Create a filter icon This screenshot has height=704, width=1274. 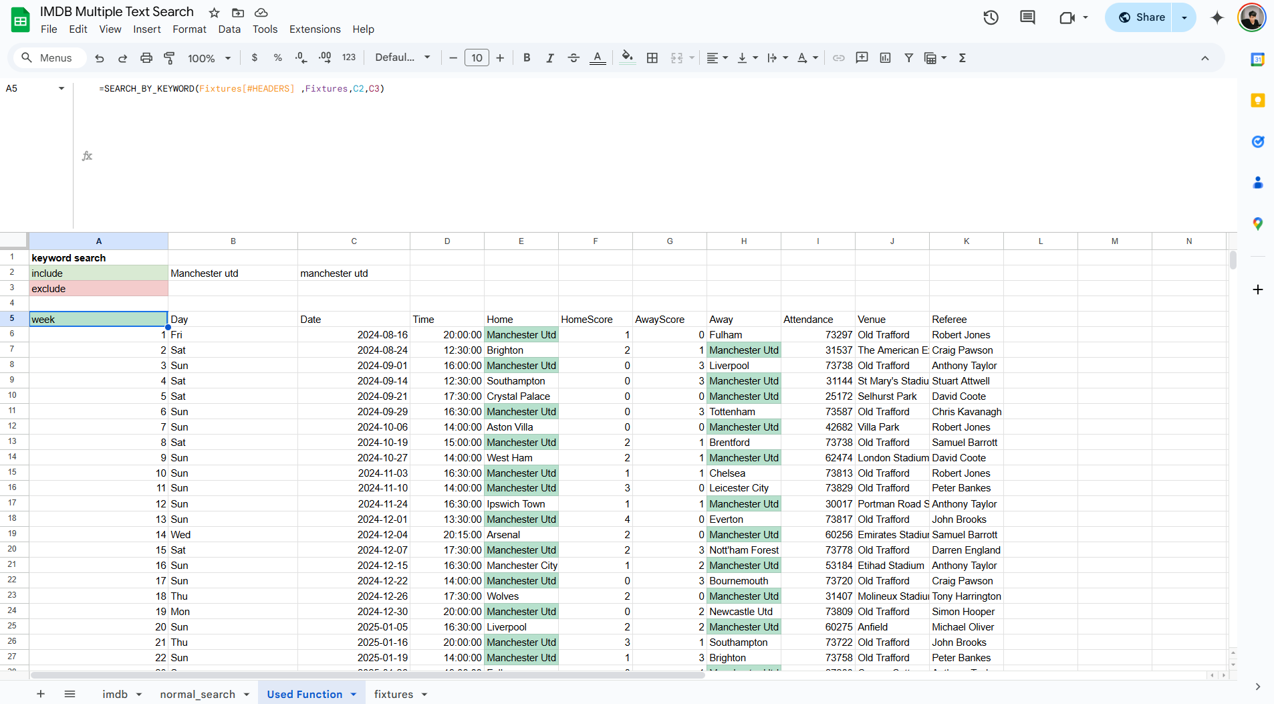[x=908, y=58]
